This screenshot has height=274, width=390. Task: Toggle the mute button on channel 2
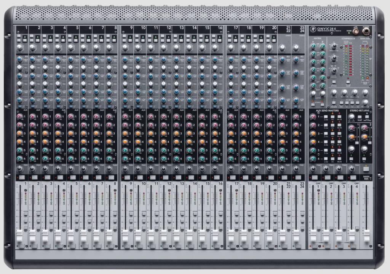click(34, 178)
